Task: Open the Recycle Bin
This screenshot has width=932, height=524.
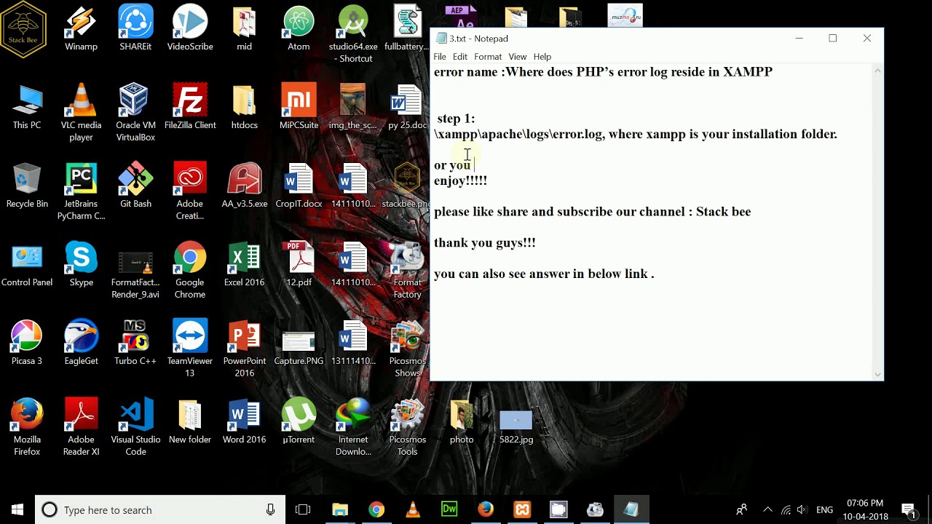Action: click(27, 186)
